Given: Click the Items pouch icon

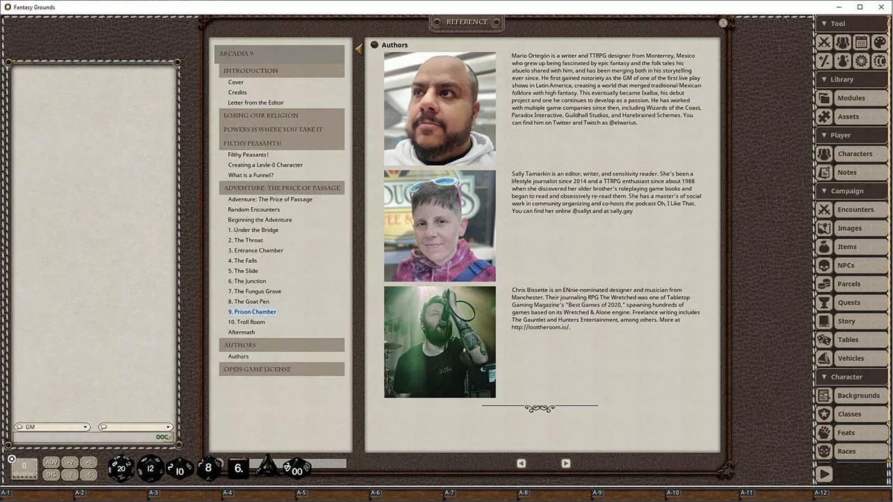Looking at the screenshot, I should coord(825,247).
